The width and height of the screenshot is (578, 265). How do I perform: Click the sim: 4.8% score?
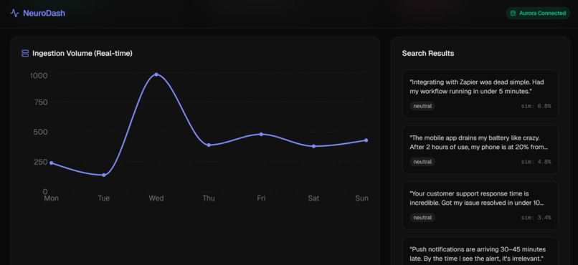[x=536, y=162]
